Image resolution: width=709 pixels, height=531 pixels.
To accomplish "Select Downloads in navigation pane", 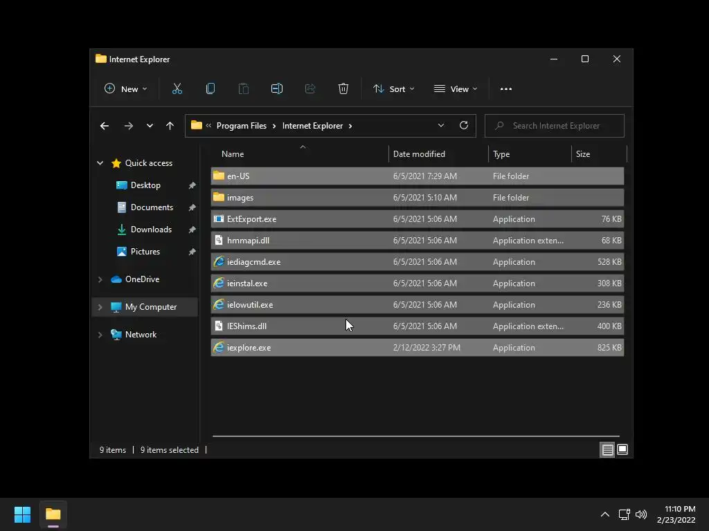I will click(151, 230).
